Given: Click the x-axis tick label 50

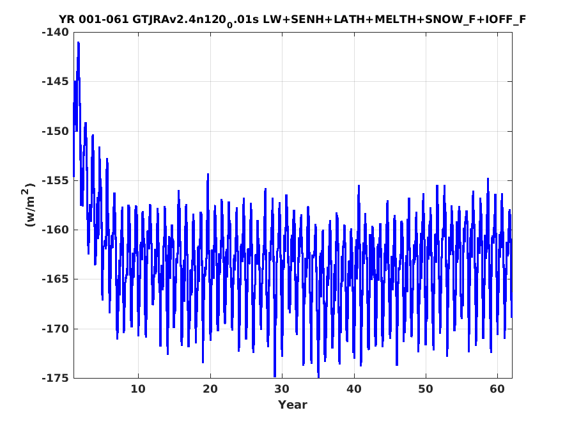Looking at the screenshot, I should (426, 389).
